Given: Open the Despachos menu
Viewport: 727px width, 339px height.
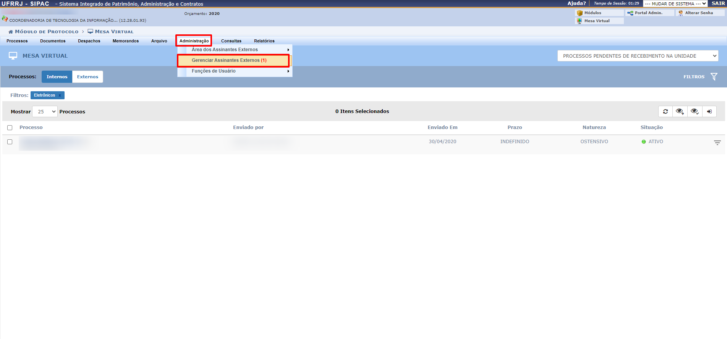Looking at the screenshot, I should click(89, 41).
